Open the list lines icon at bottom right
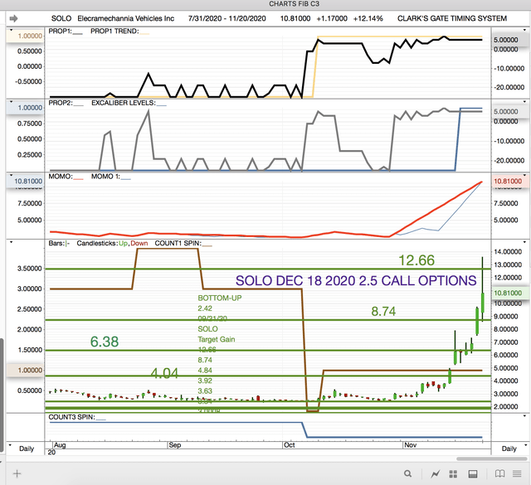531x485 pixels. coord(517,473)
